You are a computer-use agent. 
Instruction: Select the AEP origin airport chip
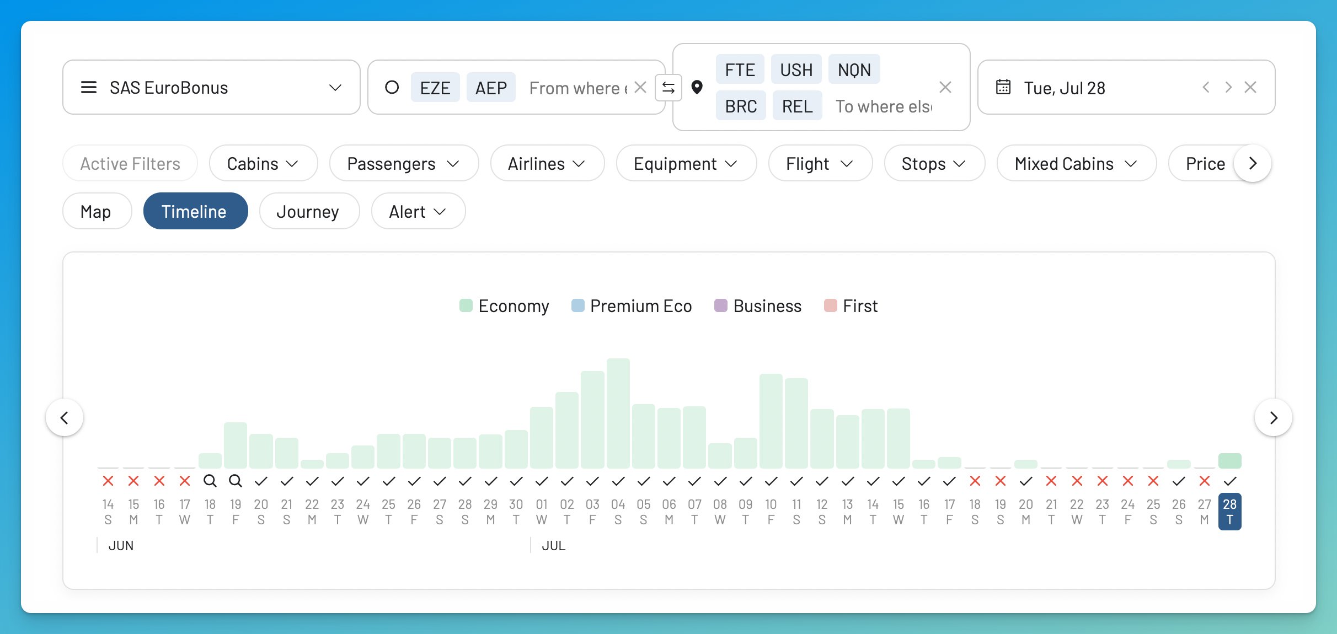click(x=491, y=88)
